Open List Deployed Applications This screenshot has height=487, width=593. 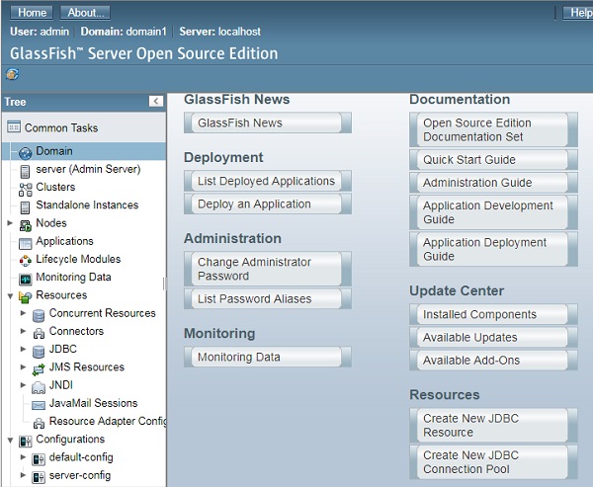click(x=268, y=181)
